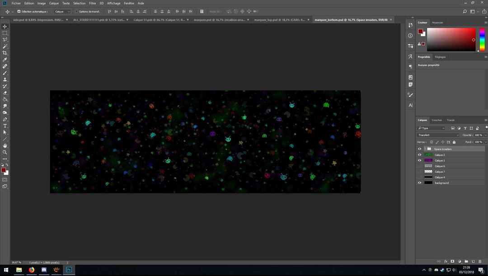Click the foreground color swatch in toolbox
Image resolution: width=488 pixels, height=276 pixels.
coord(4,170)
